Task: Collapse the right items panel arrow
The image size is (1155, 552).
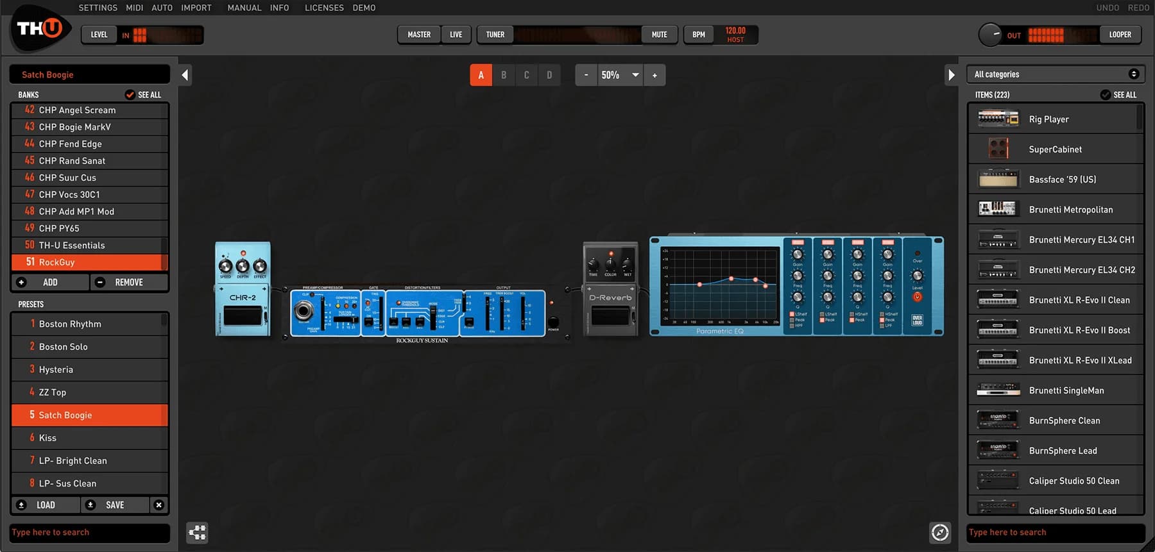Action: tap(951, 75)
